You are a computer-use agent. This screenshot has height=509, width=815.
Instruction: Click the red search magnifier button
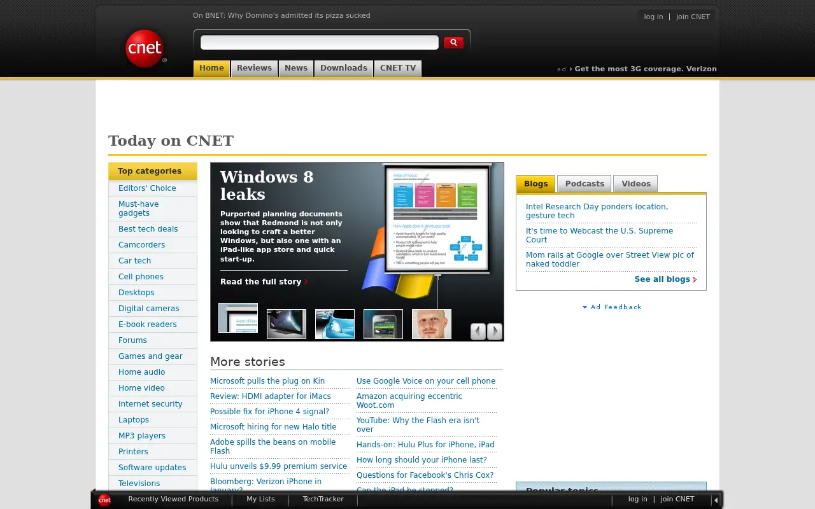point(453,43)
